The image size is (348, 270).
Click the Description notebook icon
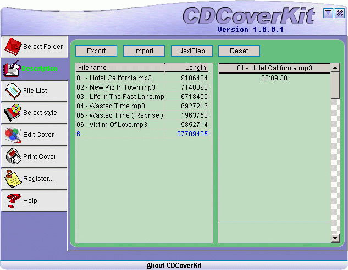pos(12,68)
